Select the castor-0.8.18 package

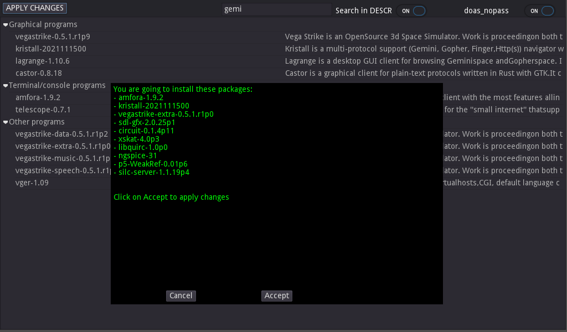38,73
